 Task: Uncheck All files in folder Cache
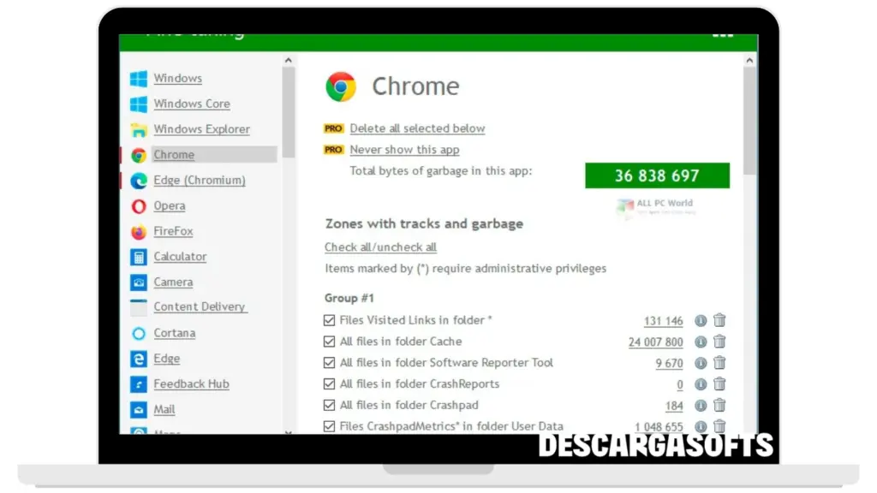tap(330, 342)
